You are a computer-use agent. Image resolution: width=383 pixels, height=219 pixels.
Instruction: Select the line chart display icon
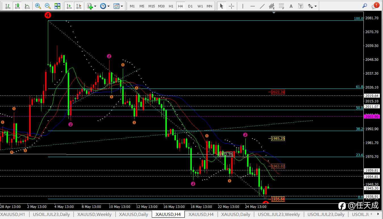pyautogui.click(x=27, y=6)
